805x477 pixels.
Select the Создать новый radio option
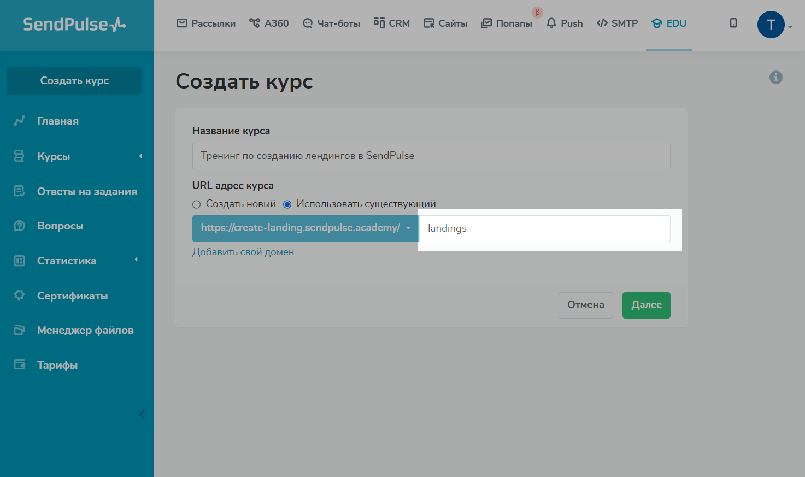[197, 204]
